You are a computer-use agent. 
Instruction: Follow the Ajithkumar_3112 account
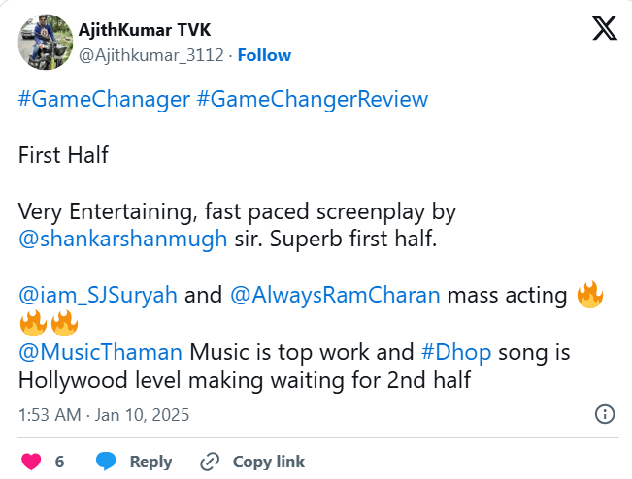click(x=264, y=54)
